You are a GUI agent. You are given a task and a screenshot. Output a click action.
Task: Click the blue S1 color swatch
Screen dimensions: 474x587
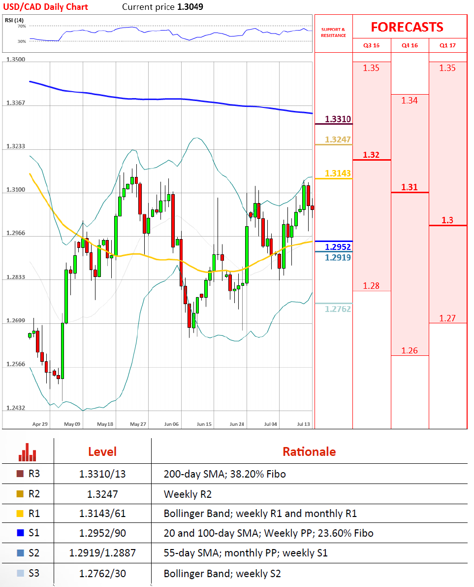pyautogui.click(x=20, y=533)
